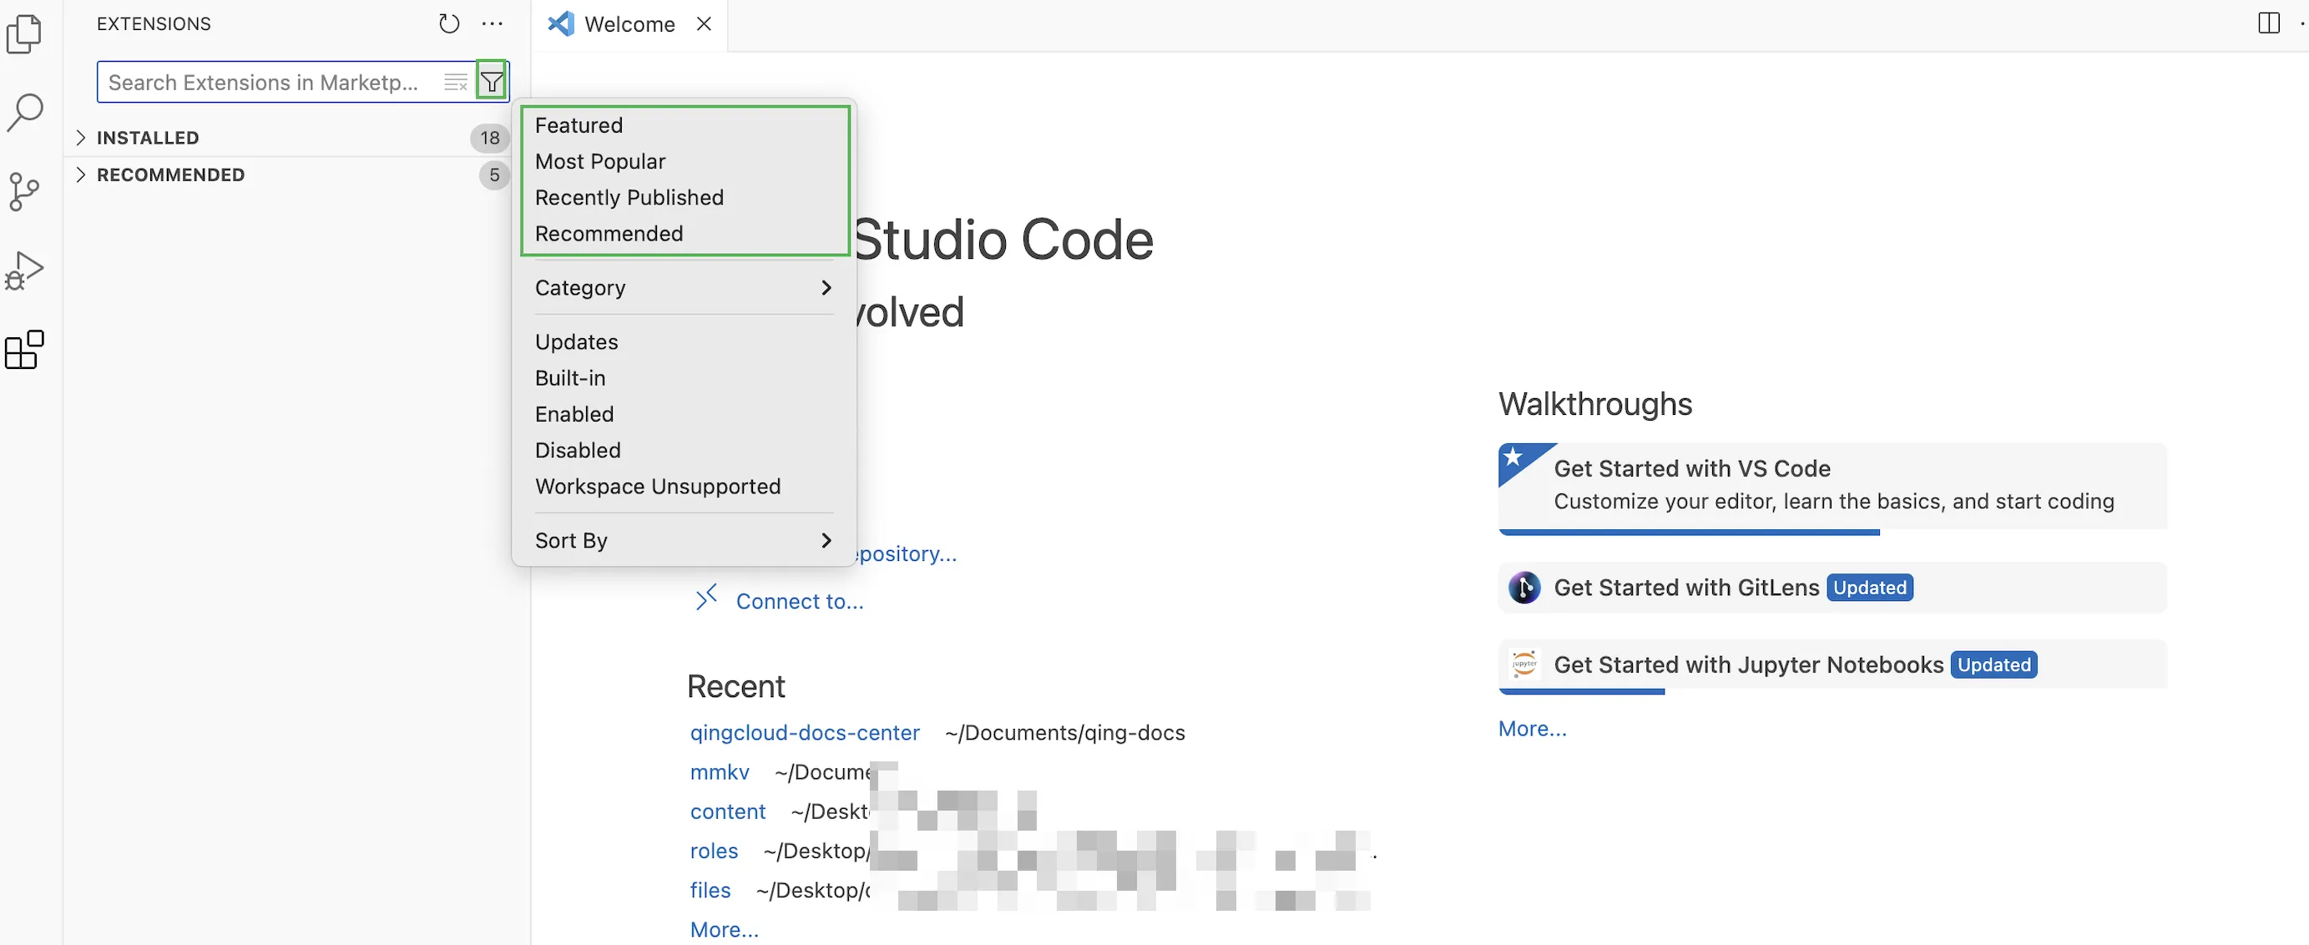The image size is (2309, 945).
Task: Click the Recent heading
Action: click(x=735, y=687)
